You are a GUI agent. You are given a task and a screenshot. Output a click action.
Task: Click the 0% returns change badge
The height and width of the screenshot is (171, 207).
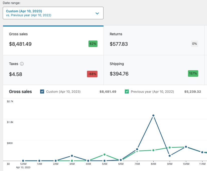194,44
